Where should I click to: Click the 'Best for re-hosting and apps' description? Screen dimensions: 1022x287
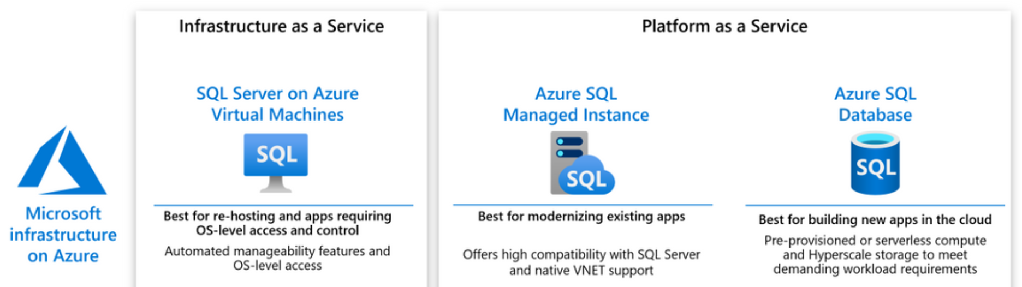tap(277, 223)
